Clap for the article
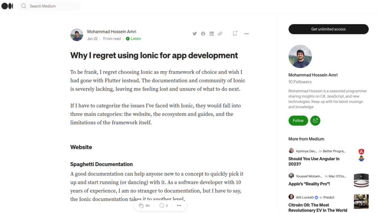Image resolution: width=379 pixels, height=213 pixels. point(141,206)
